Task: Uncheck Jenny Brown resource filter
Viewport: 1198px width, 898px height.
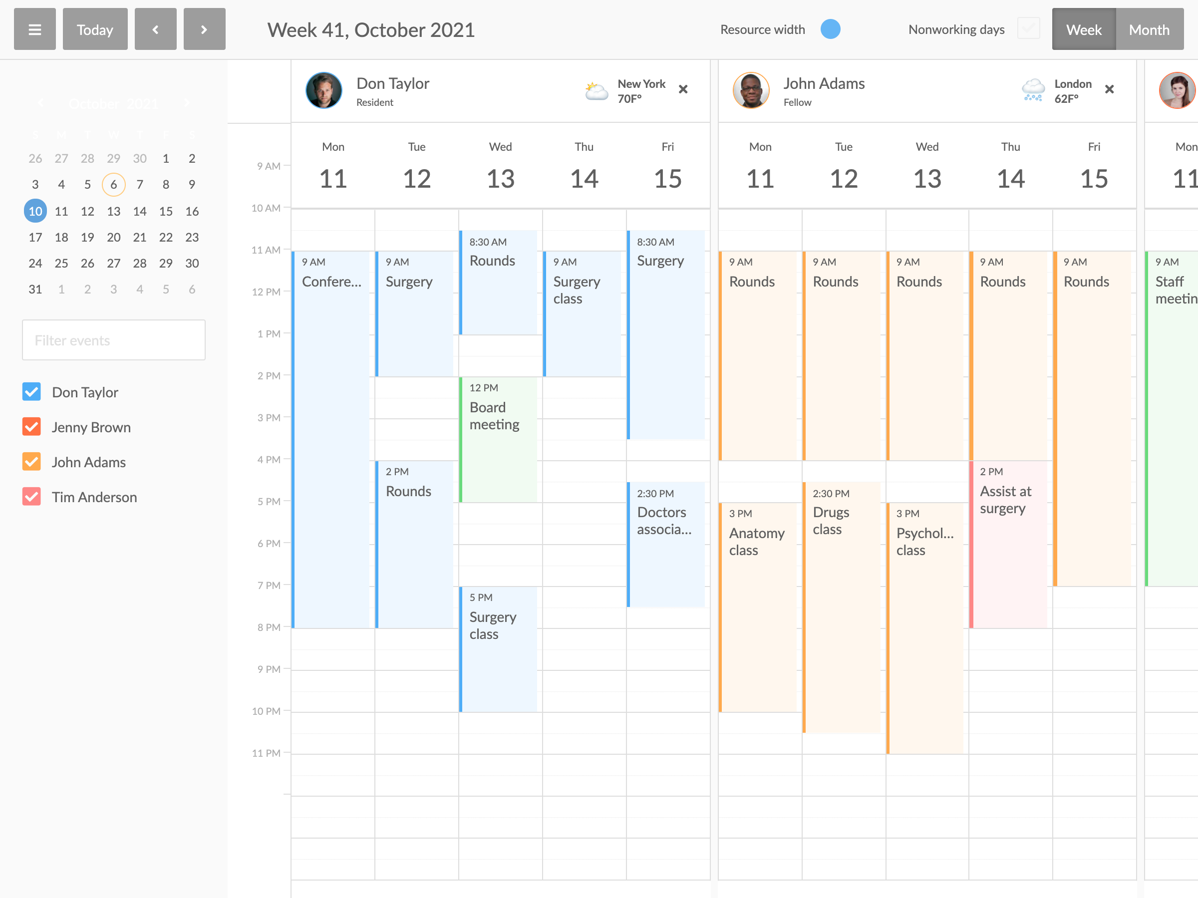Action: pyautogui.click(x=31, y=427)
